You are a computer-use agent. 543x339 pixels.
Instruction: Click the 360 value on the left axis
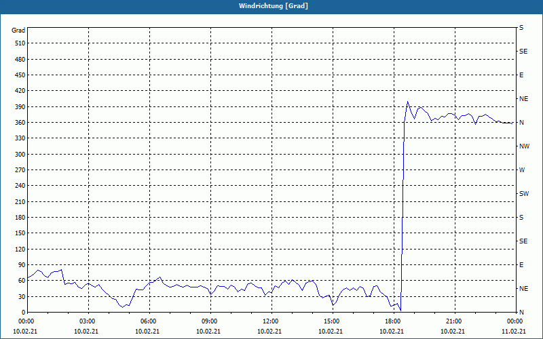(x=20, y=123)
